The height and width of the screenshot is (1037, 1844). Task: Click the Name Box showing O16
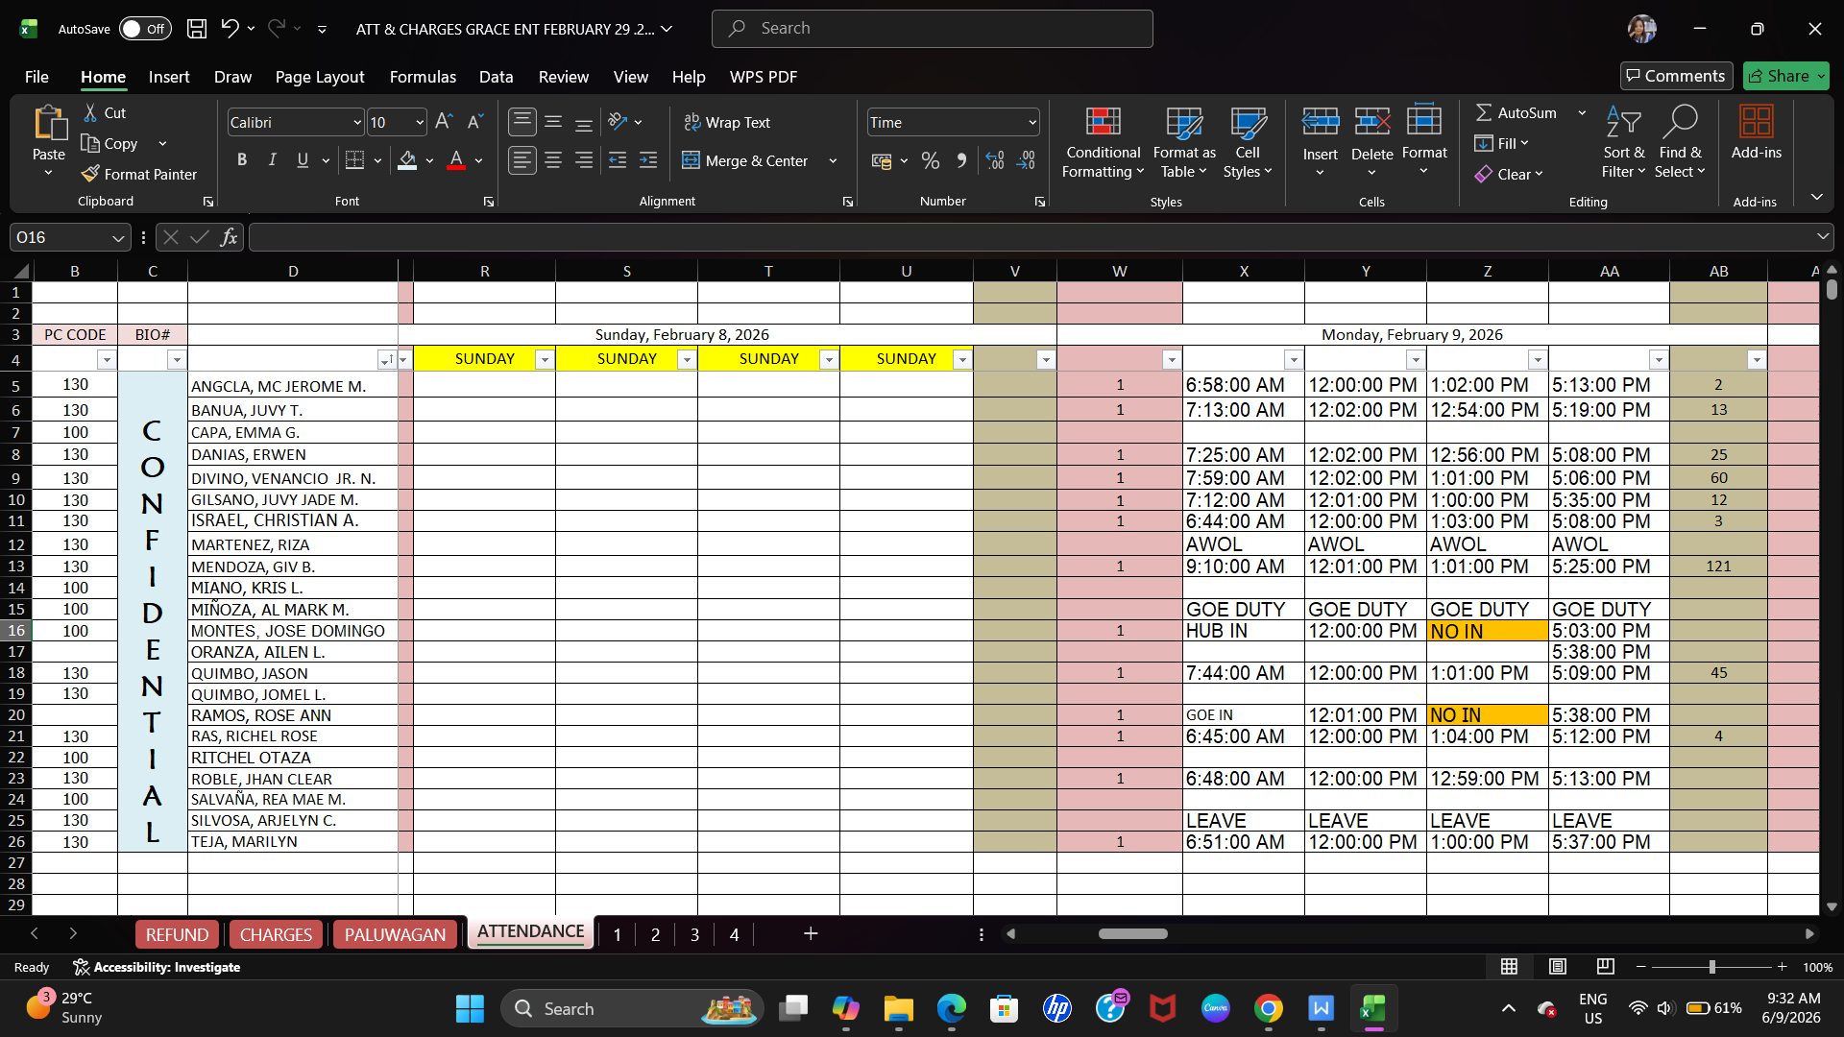point(69,237)
